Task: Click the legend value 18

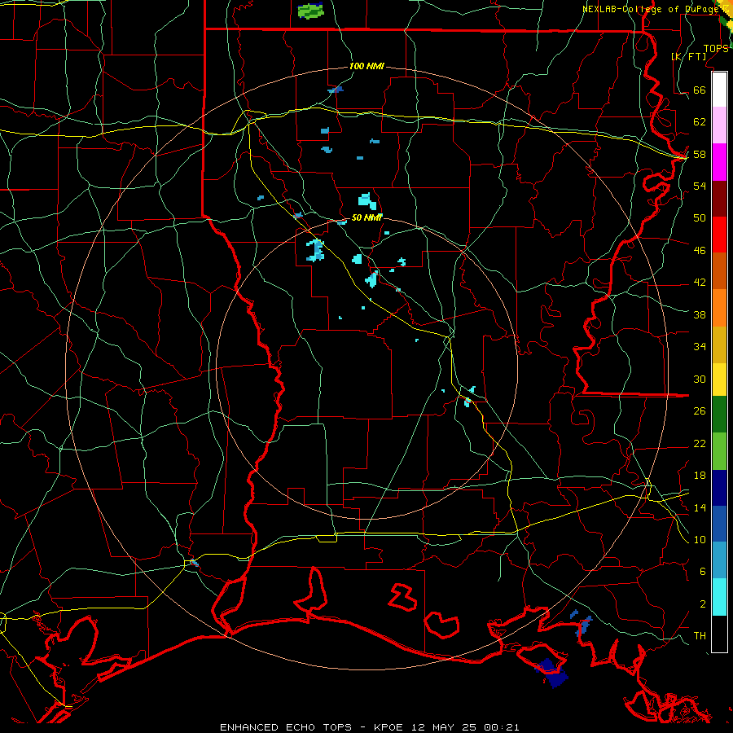Action: click(x=700, y=476)
